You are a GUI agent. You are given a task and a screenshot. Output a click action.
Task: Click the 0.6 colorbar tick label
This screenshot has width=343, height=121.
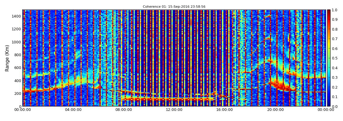(335, 48)
